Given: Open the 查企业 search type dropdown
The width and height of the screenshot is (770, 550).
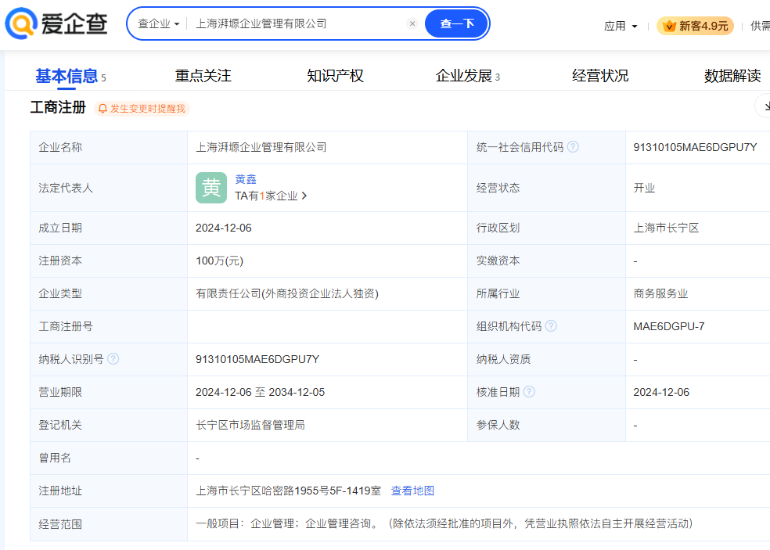Looking at the screenshot, I should pos(159,23).
